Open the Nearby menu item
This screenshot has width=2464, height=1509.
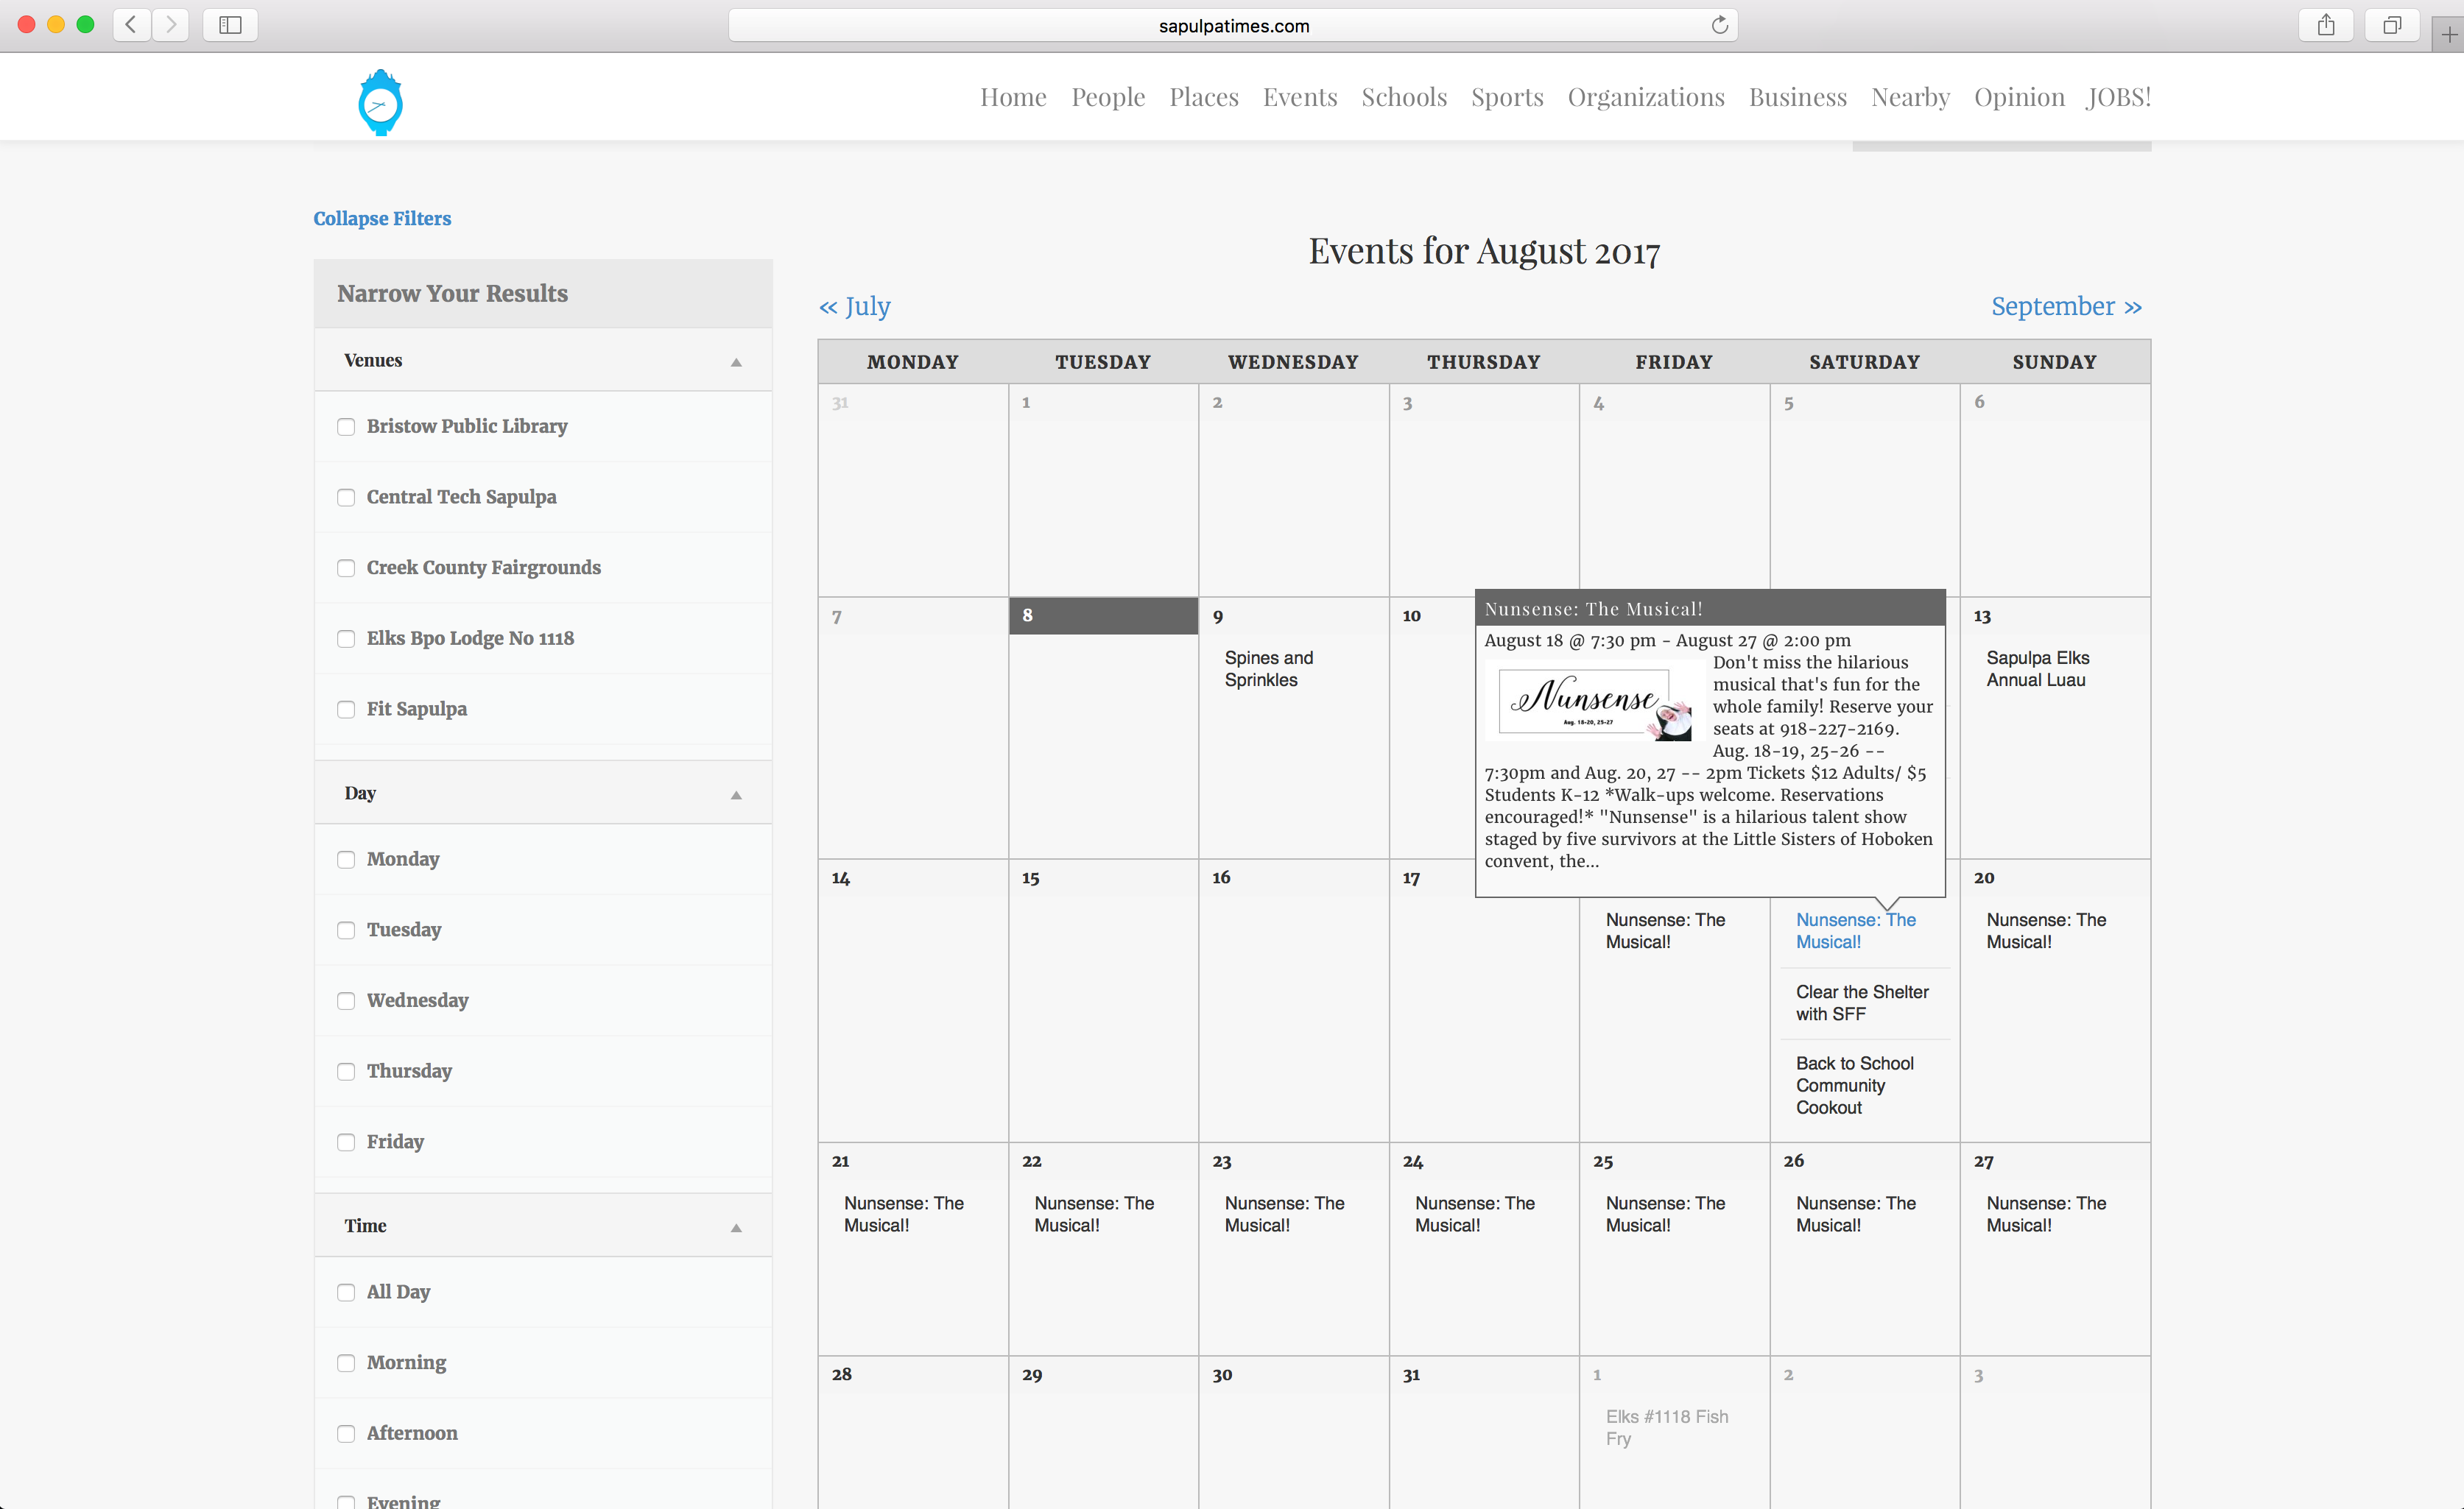coord(1910,97)
